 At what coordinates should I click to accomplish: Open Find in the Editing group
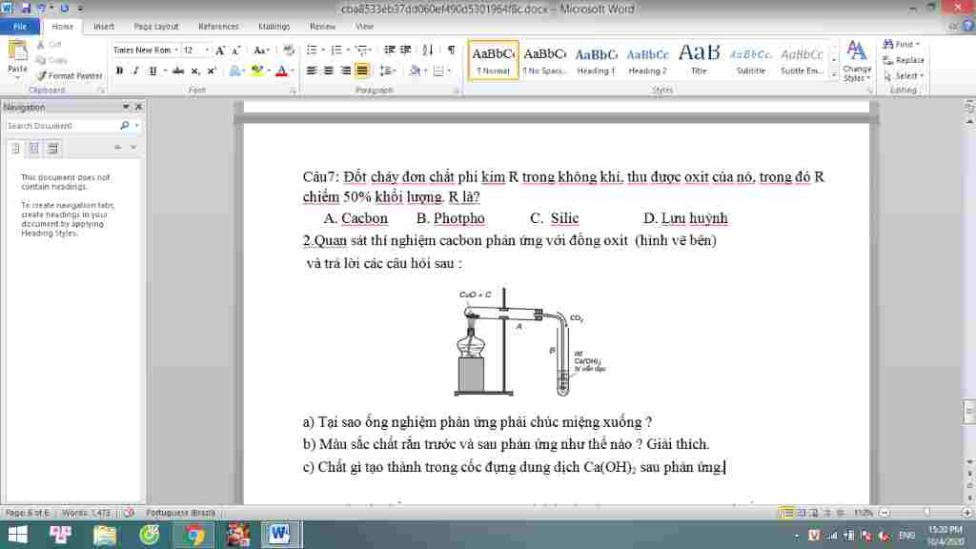[x=901, y=44]
